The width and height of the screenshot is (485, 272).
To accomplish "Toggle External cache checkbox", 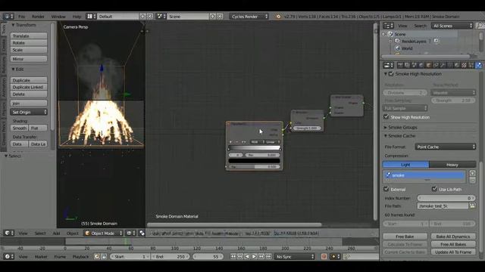I will tap(386, 189).
